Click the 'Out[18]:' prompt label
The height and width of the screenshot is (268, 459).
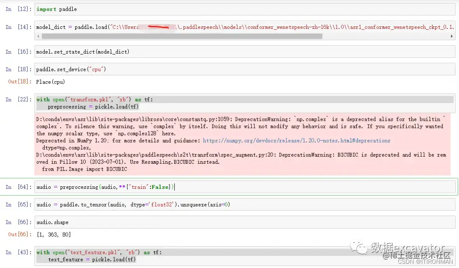pos(20,81)
